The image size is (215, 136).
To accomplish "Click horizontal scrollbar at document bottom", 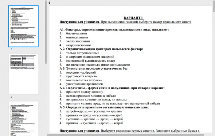I will tap(126, 135).
